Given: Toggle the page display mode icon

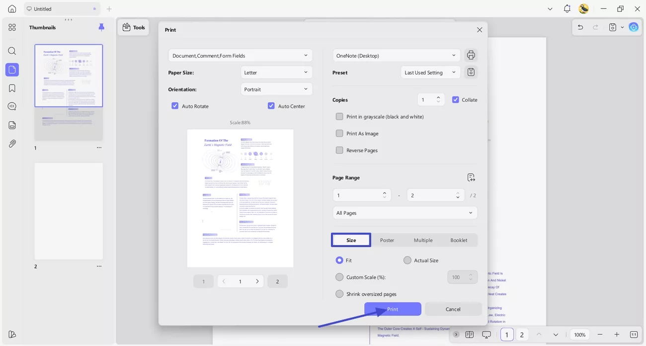Looking at the screenshot, I should [470, 335].
